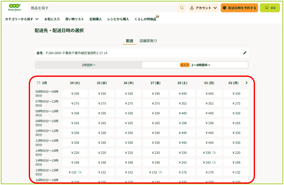The height and width of the screenshot is (185, 284).
Task: Select the おトク 2〜8時間枠 option
Action: coord(195,65)
